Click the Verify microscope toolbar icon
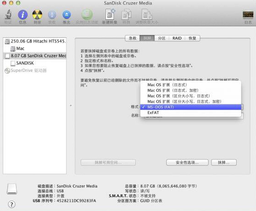Viewport: 256px width, 211px height. [8, 15]
